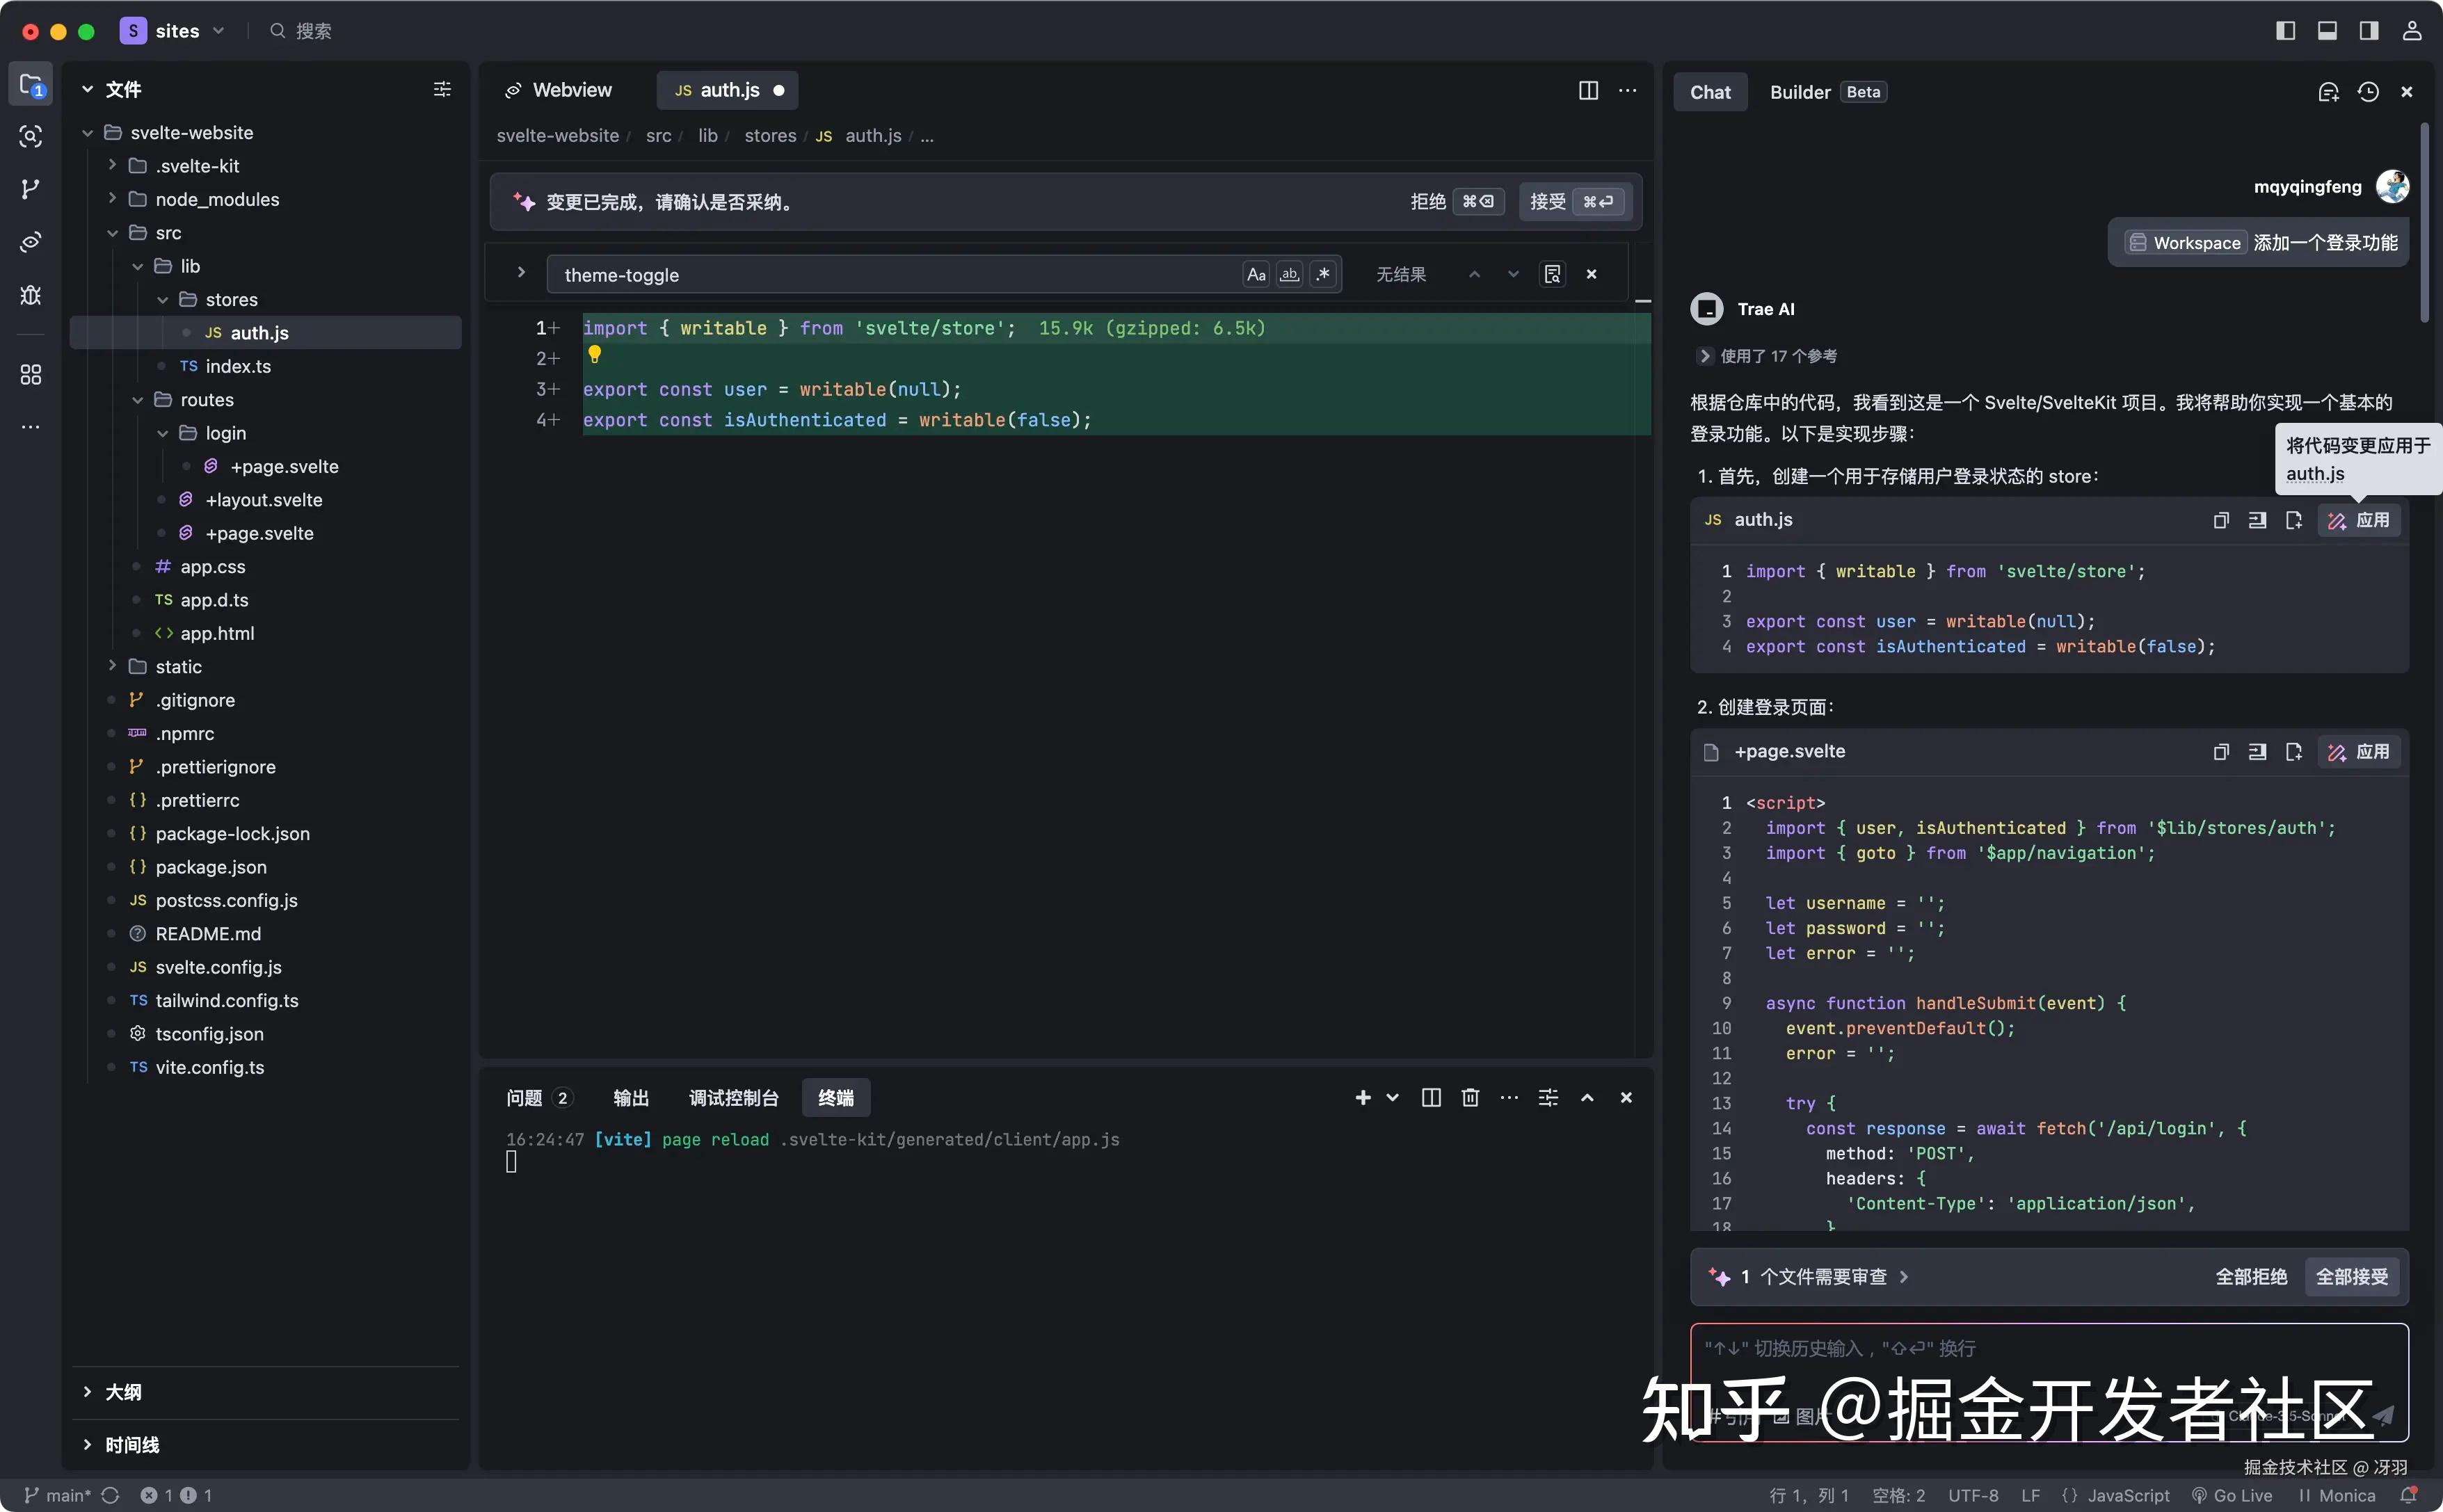Image resolution: width=2443 pixels, height=1512 pixels.
Task: Select the Source Control icon
Action: [x=30, y=189]
